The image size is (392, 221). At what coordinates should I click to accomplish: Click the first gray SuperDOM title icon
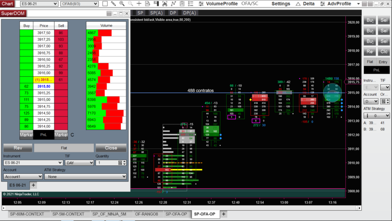[109, 13]
